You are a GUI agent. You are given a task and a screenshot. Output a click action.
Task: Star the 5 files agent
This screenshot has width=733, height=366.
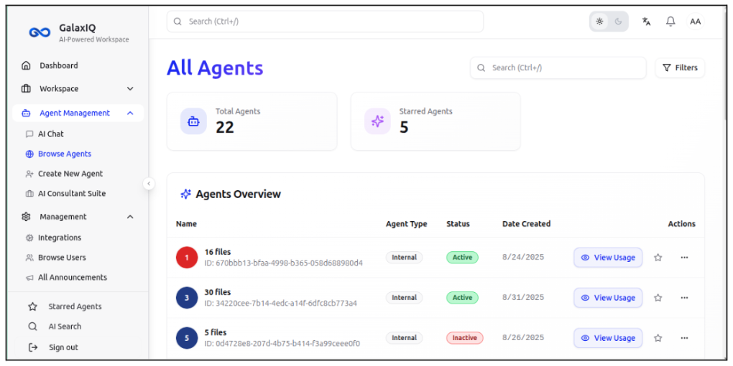pos(658,338)
